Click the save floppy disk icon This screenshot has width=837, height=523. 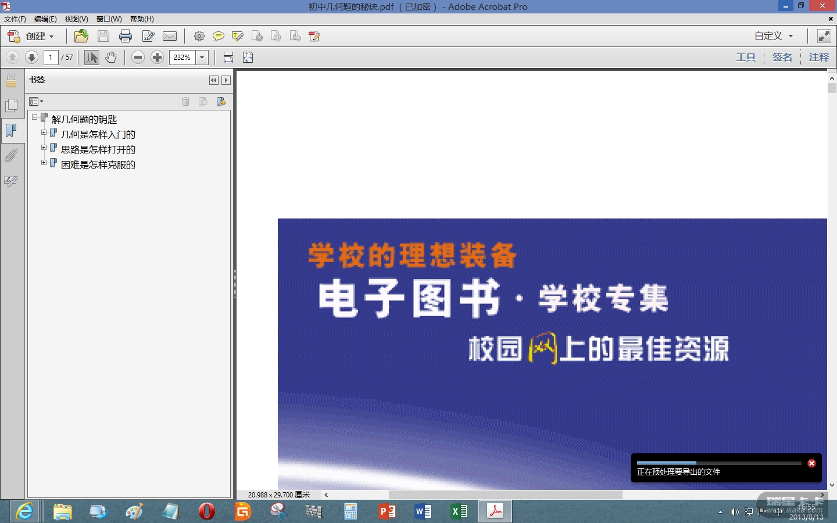103,36
